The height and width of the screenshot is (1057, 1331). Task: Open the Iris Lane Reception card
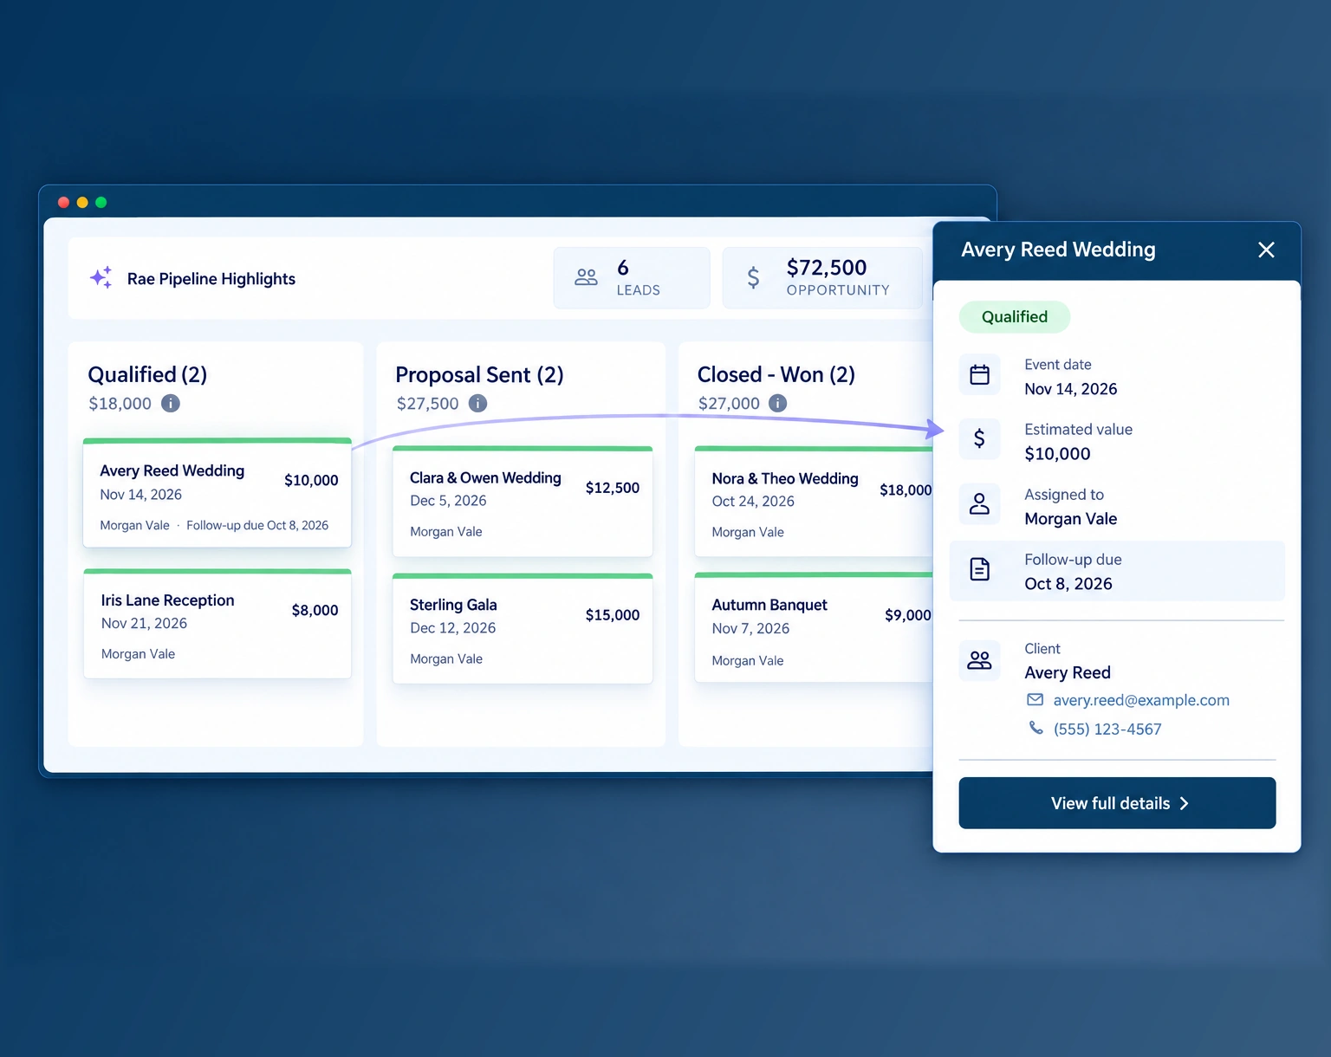[218, 624]
